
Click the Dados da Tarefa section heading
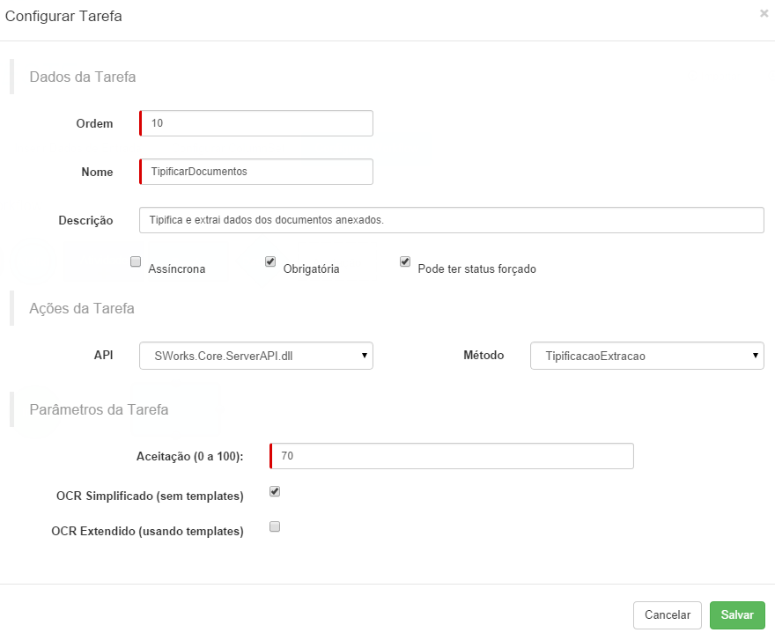click(x=83, y=77)
